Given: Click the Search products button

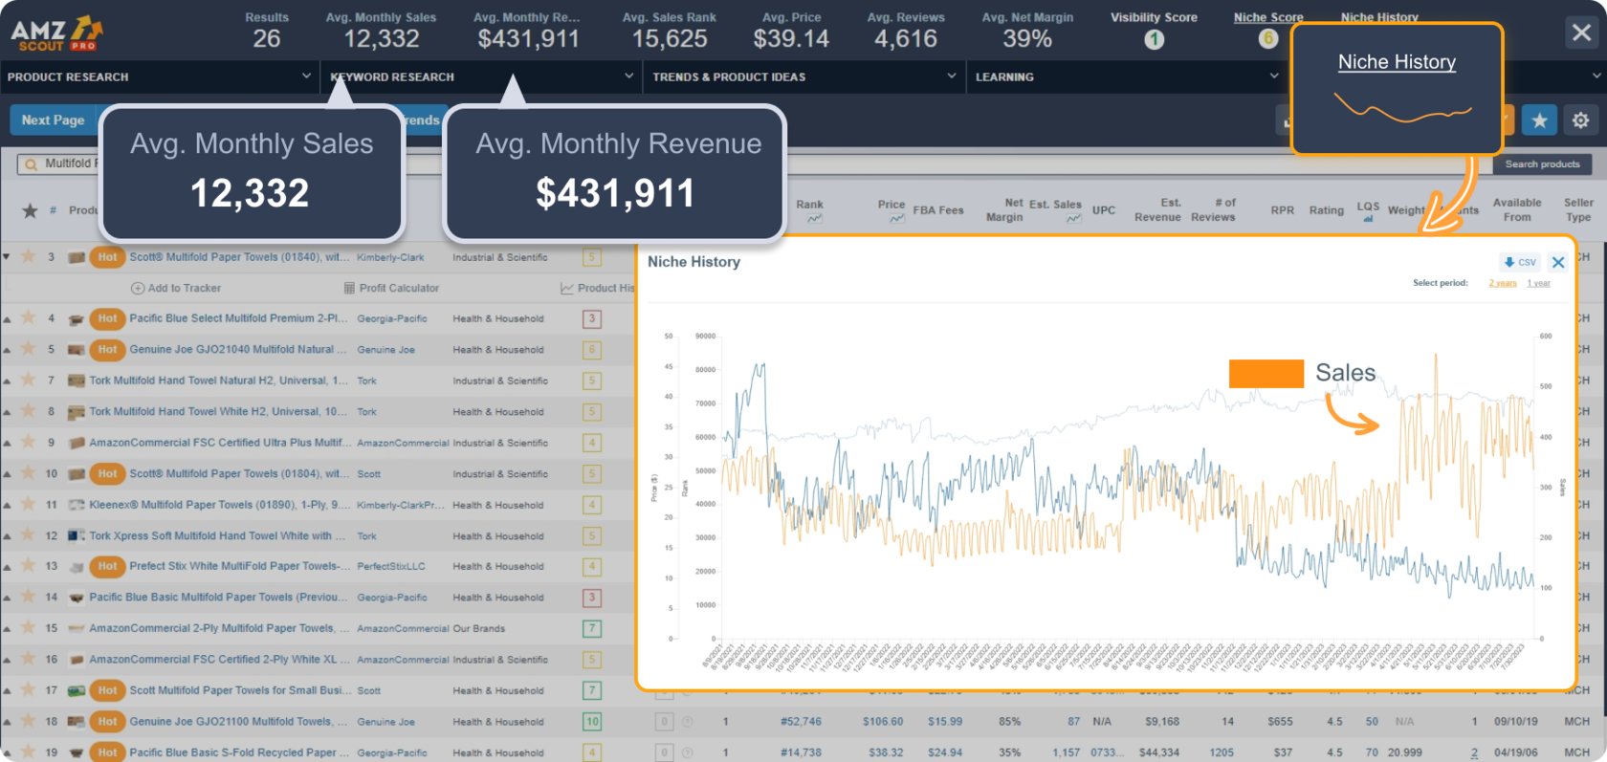Looking at the screenshot, I should pyautogui.click(x=1542, y=164).
